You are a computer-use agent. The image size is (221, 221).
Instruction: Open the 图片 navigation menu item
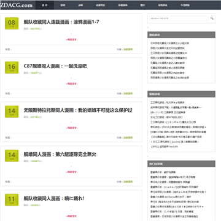[142, 5]
